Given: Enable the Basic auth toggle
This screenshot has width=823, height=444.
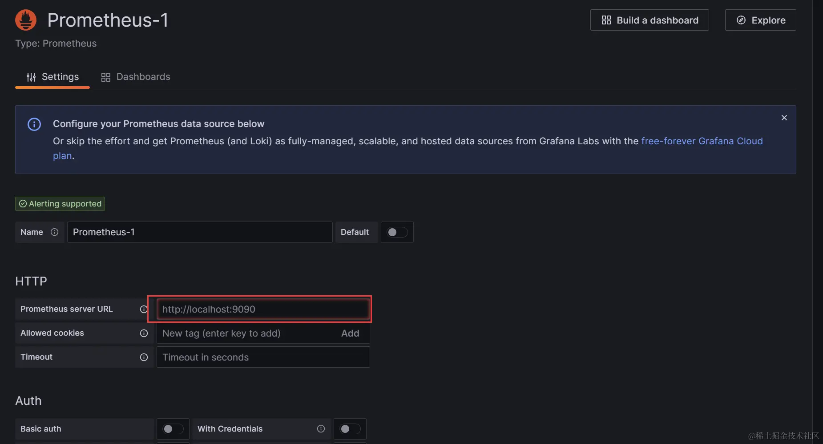Looking at the screenshot, I should [173, 429].
